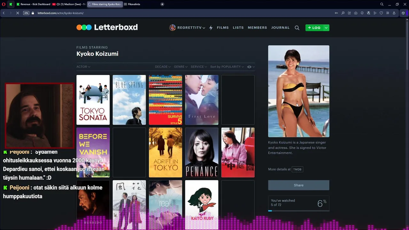409x230 pixels.
Task: Open the Kaito Ruby poster
Action: pyautogui.click(x=202, y=205)
